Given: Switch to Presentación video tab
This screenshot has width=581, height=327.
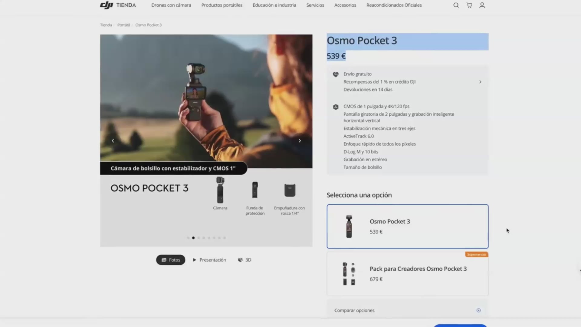Looking at the screenshot, I should click(x=209, y=260).
